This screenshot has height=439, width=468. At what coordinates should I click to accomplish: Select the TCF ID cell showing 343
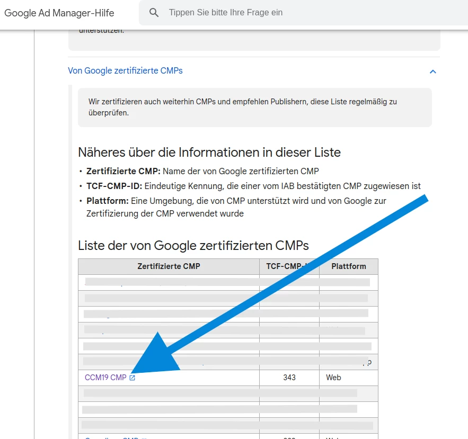(289, 378)
